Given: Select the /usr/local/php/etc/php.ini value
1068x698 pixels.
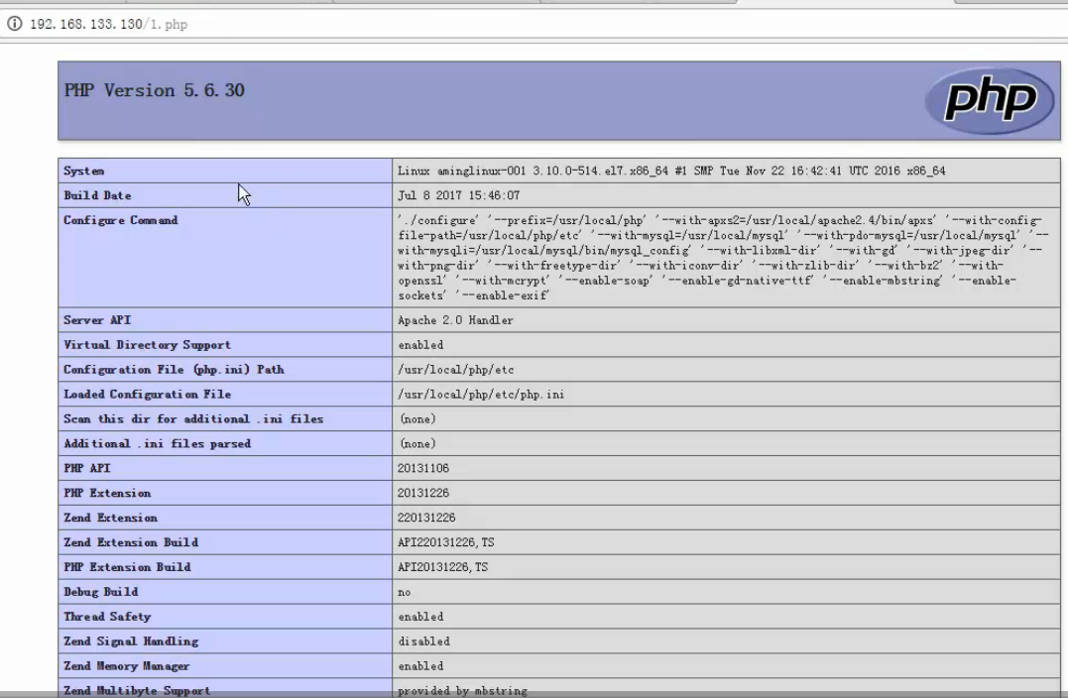Looking at the screenshot, I should coord(482,395).
